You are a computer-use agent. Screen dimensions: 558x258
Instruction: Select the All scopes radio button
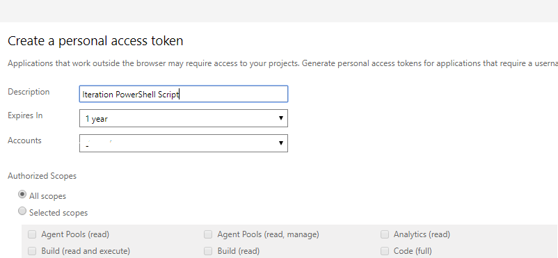[x=22, y=195]
